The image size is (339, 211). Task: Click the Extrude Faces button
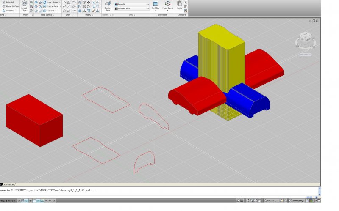pos(50,6)
